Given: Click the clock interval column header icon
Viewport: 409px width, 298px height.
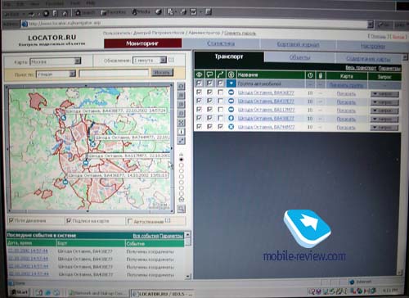Looking at the screenshot, I should click(310, 75).
